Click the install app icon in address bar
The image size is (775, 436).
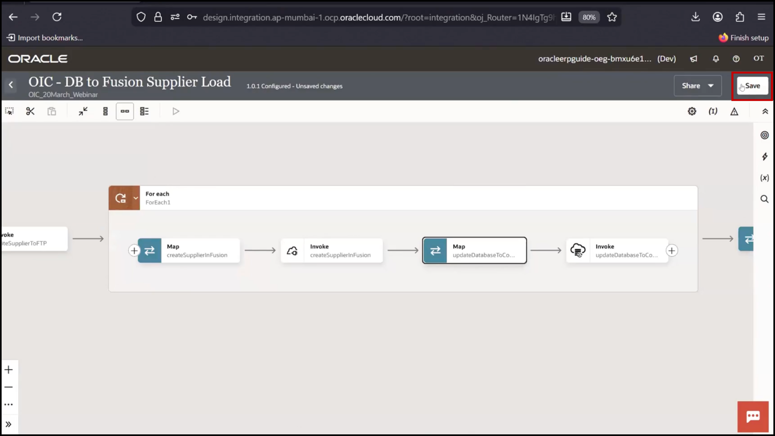point(566,17)
